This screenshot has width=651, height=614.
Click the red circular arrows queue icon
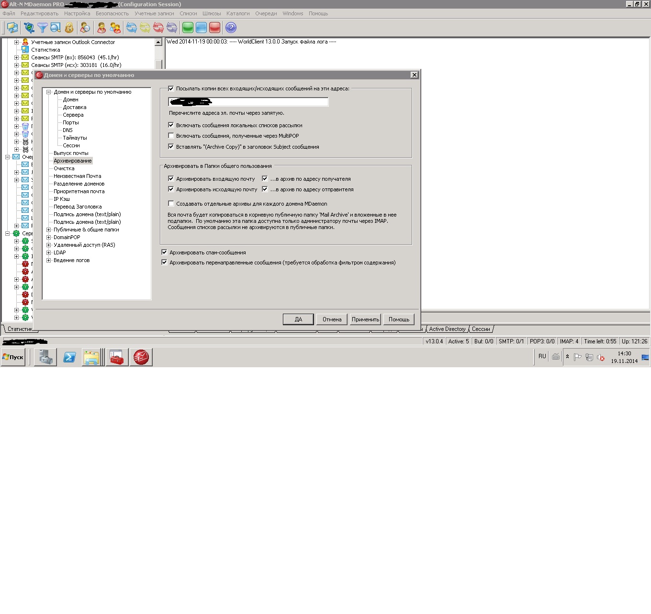[x=158, y=28]
